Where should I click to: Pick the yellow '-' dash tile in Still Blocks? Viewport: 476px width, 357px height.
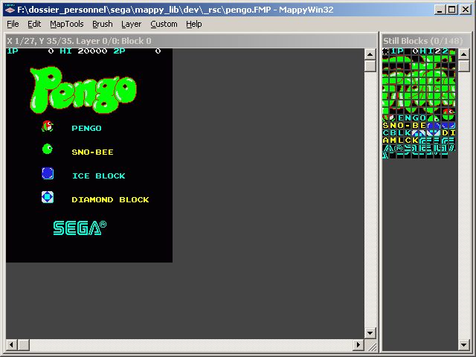click(x=408, y=126)
